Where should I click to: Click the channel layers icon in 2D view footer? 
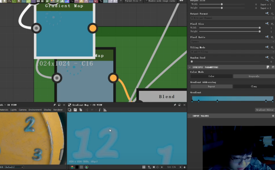point(72,167)
